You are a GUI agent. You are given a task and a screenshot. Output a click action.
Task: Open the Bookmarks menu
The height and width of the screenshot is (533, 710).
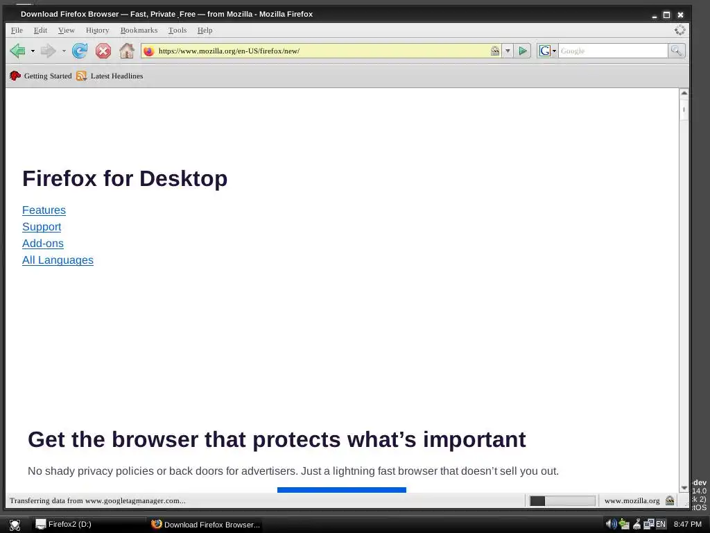pyautogui.click(x=139, y=31)
